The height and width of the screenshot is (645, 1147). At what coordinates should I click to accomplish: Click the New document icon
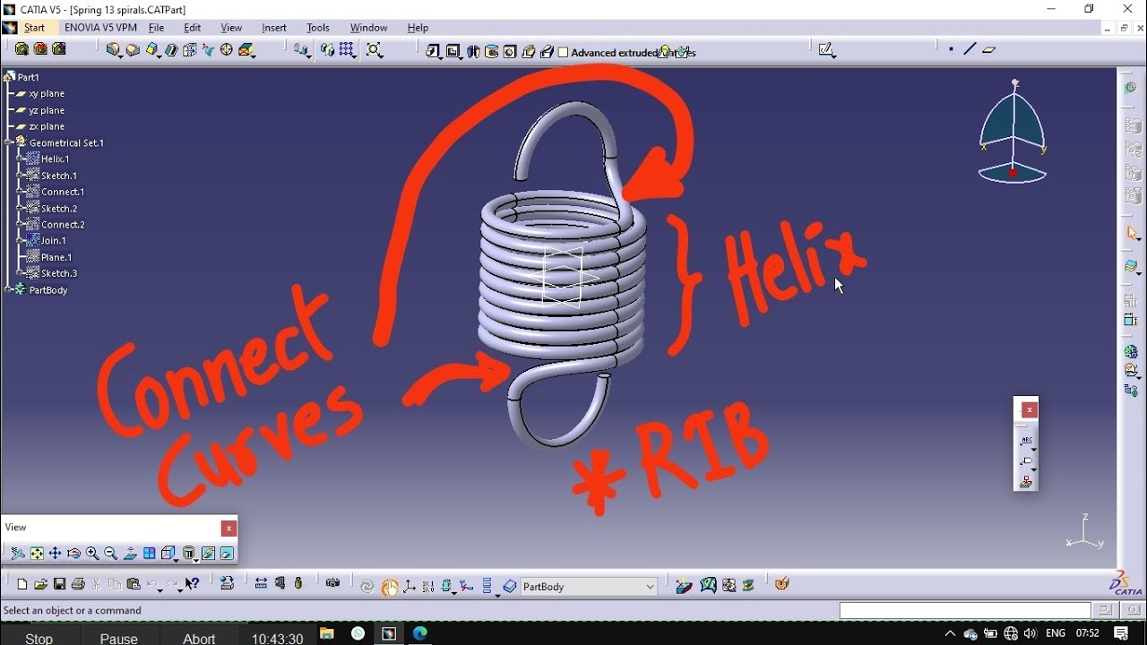[x=22, y=584]
